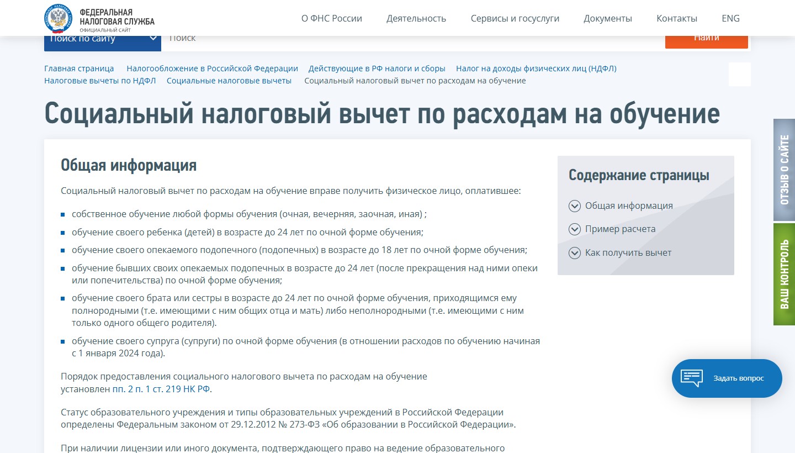The image size is (795, 453).
Task: Click chevron icon beside Общая информация in contents
Action: pyautogui.click(x=575, y=206)
